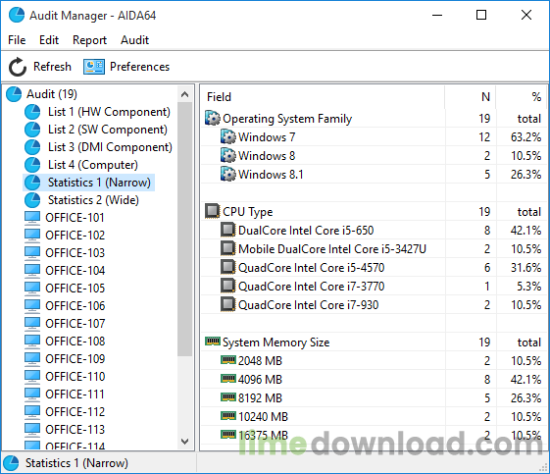550x474 pixels.
Task: Click the AIDA64 icon in the title bar
Action: tap(17, 15)
